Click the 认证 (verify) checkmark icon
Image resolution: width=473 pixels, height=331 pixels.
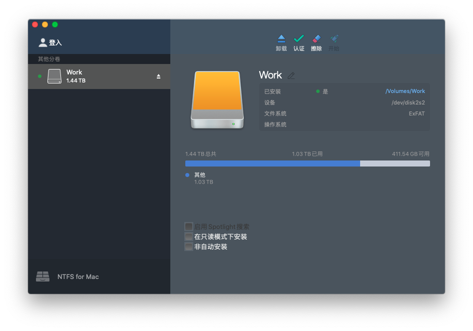click(299, 39)
